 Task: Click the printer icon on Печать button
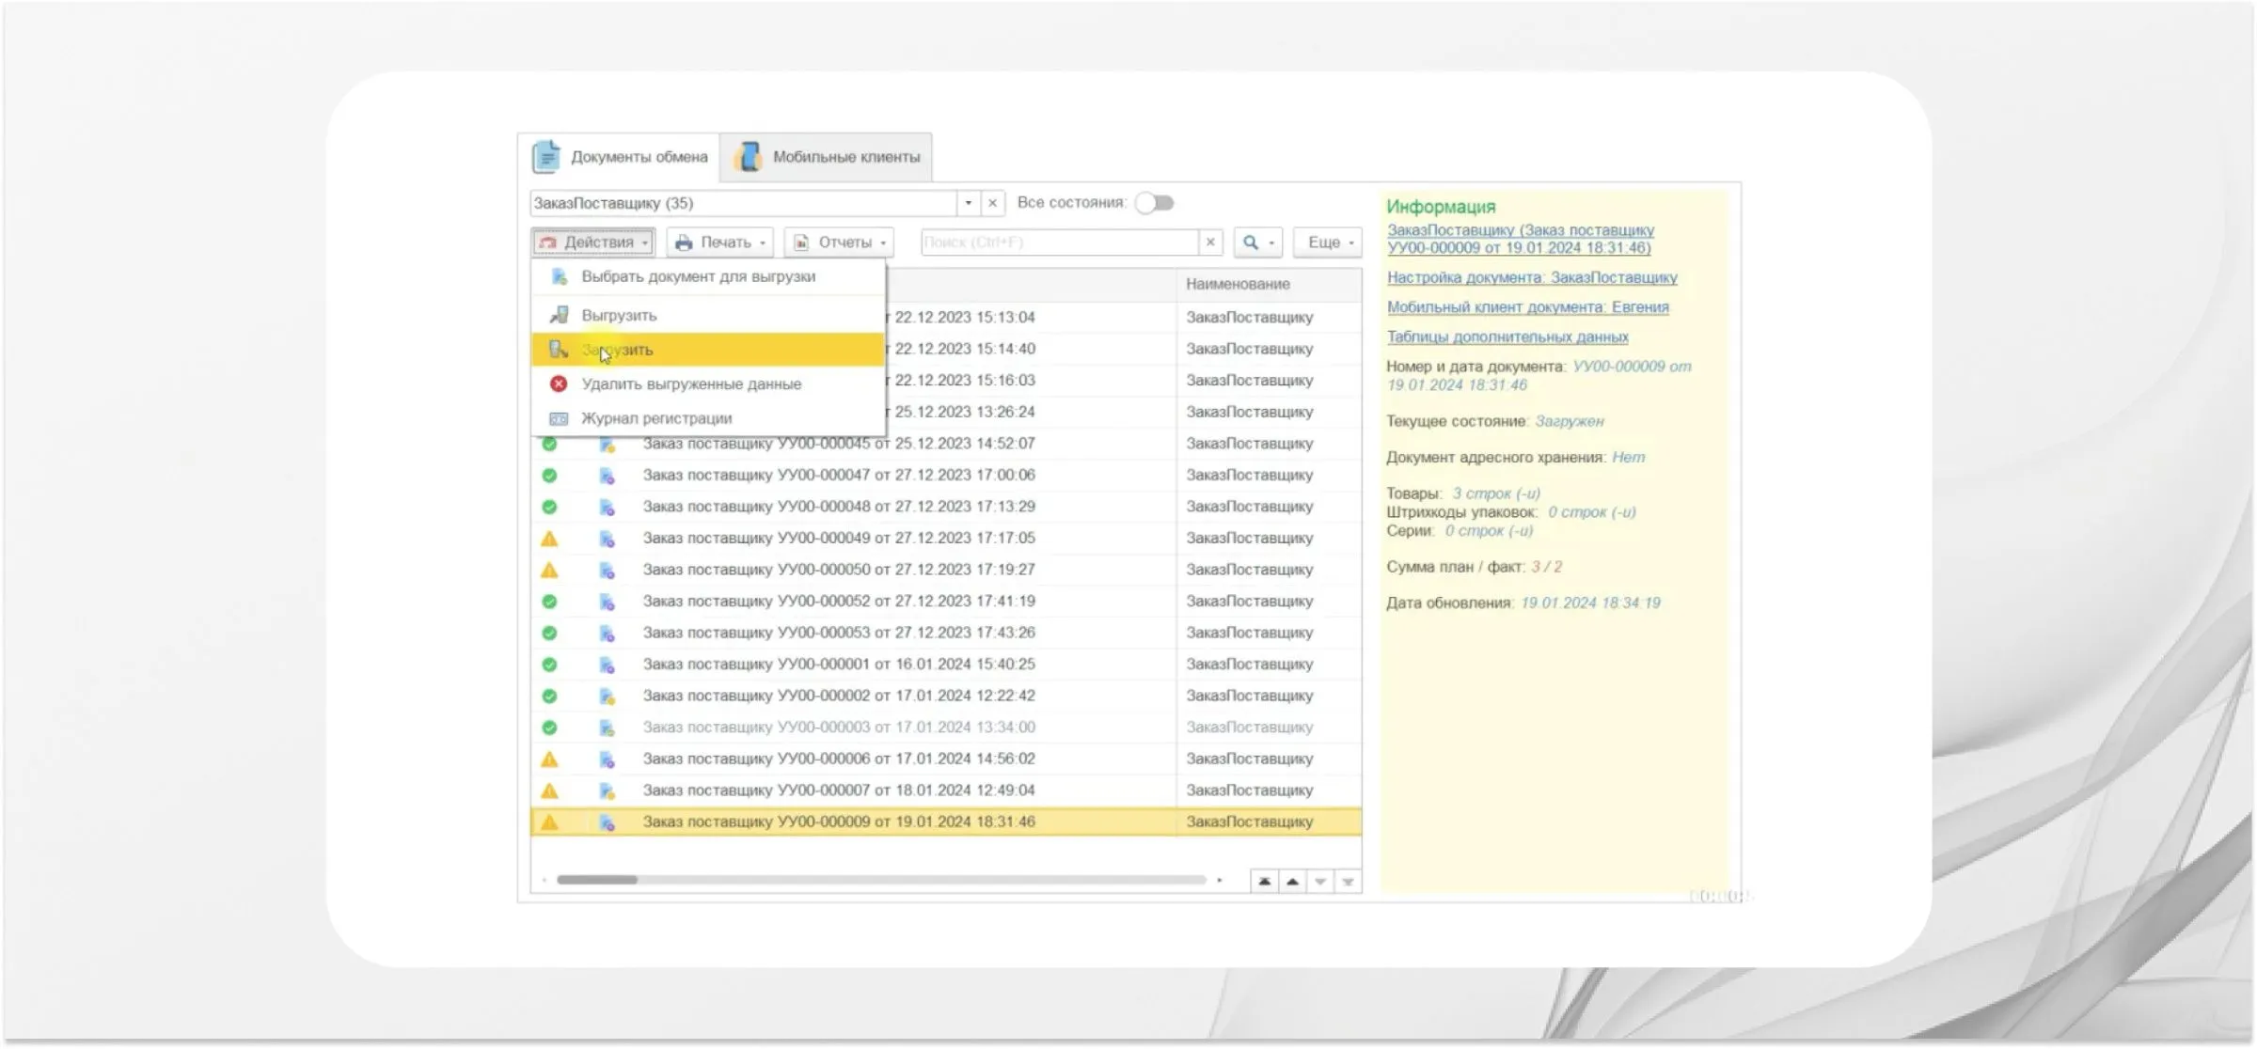coord(684,243)
